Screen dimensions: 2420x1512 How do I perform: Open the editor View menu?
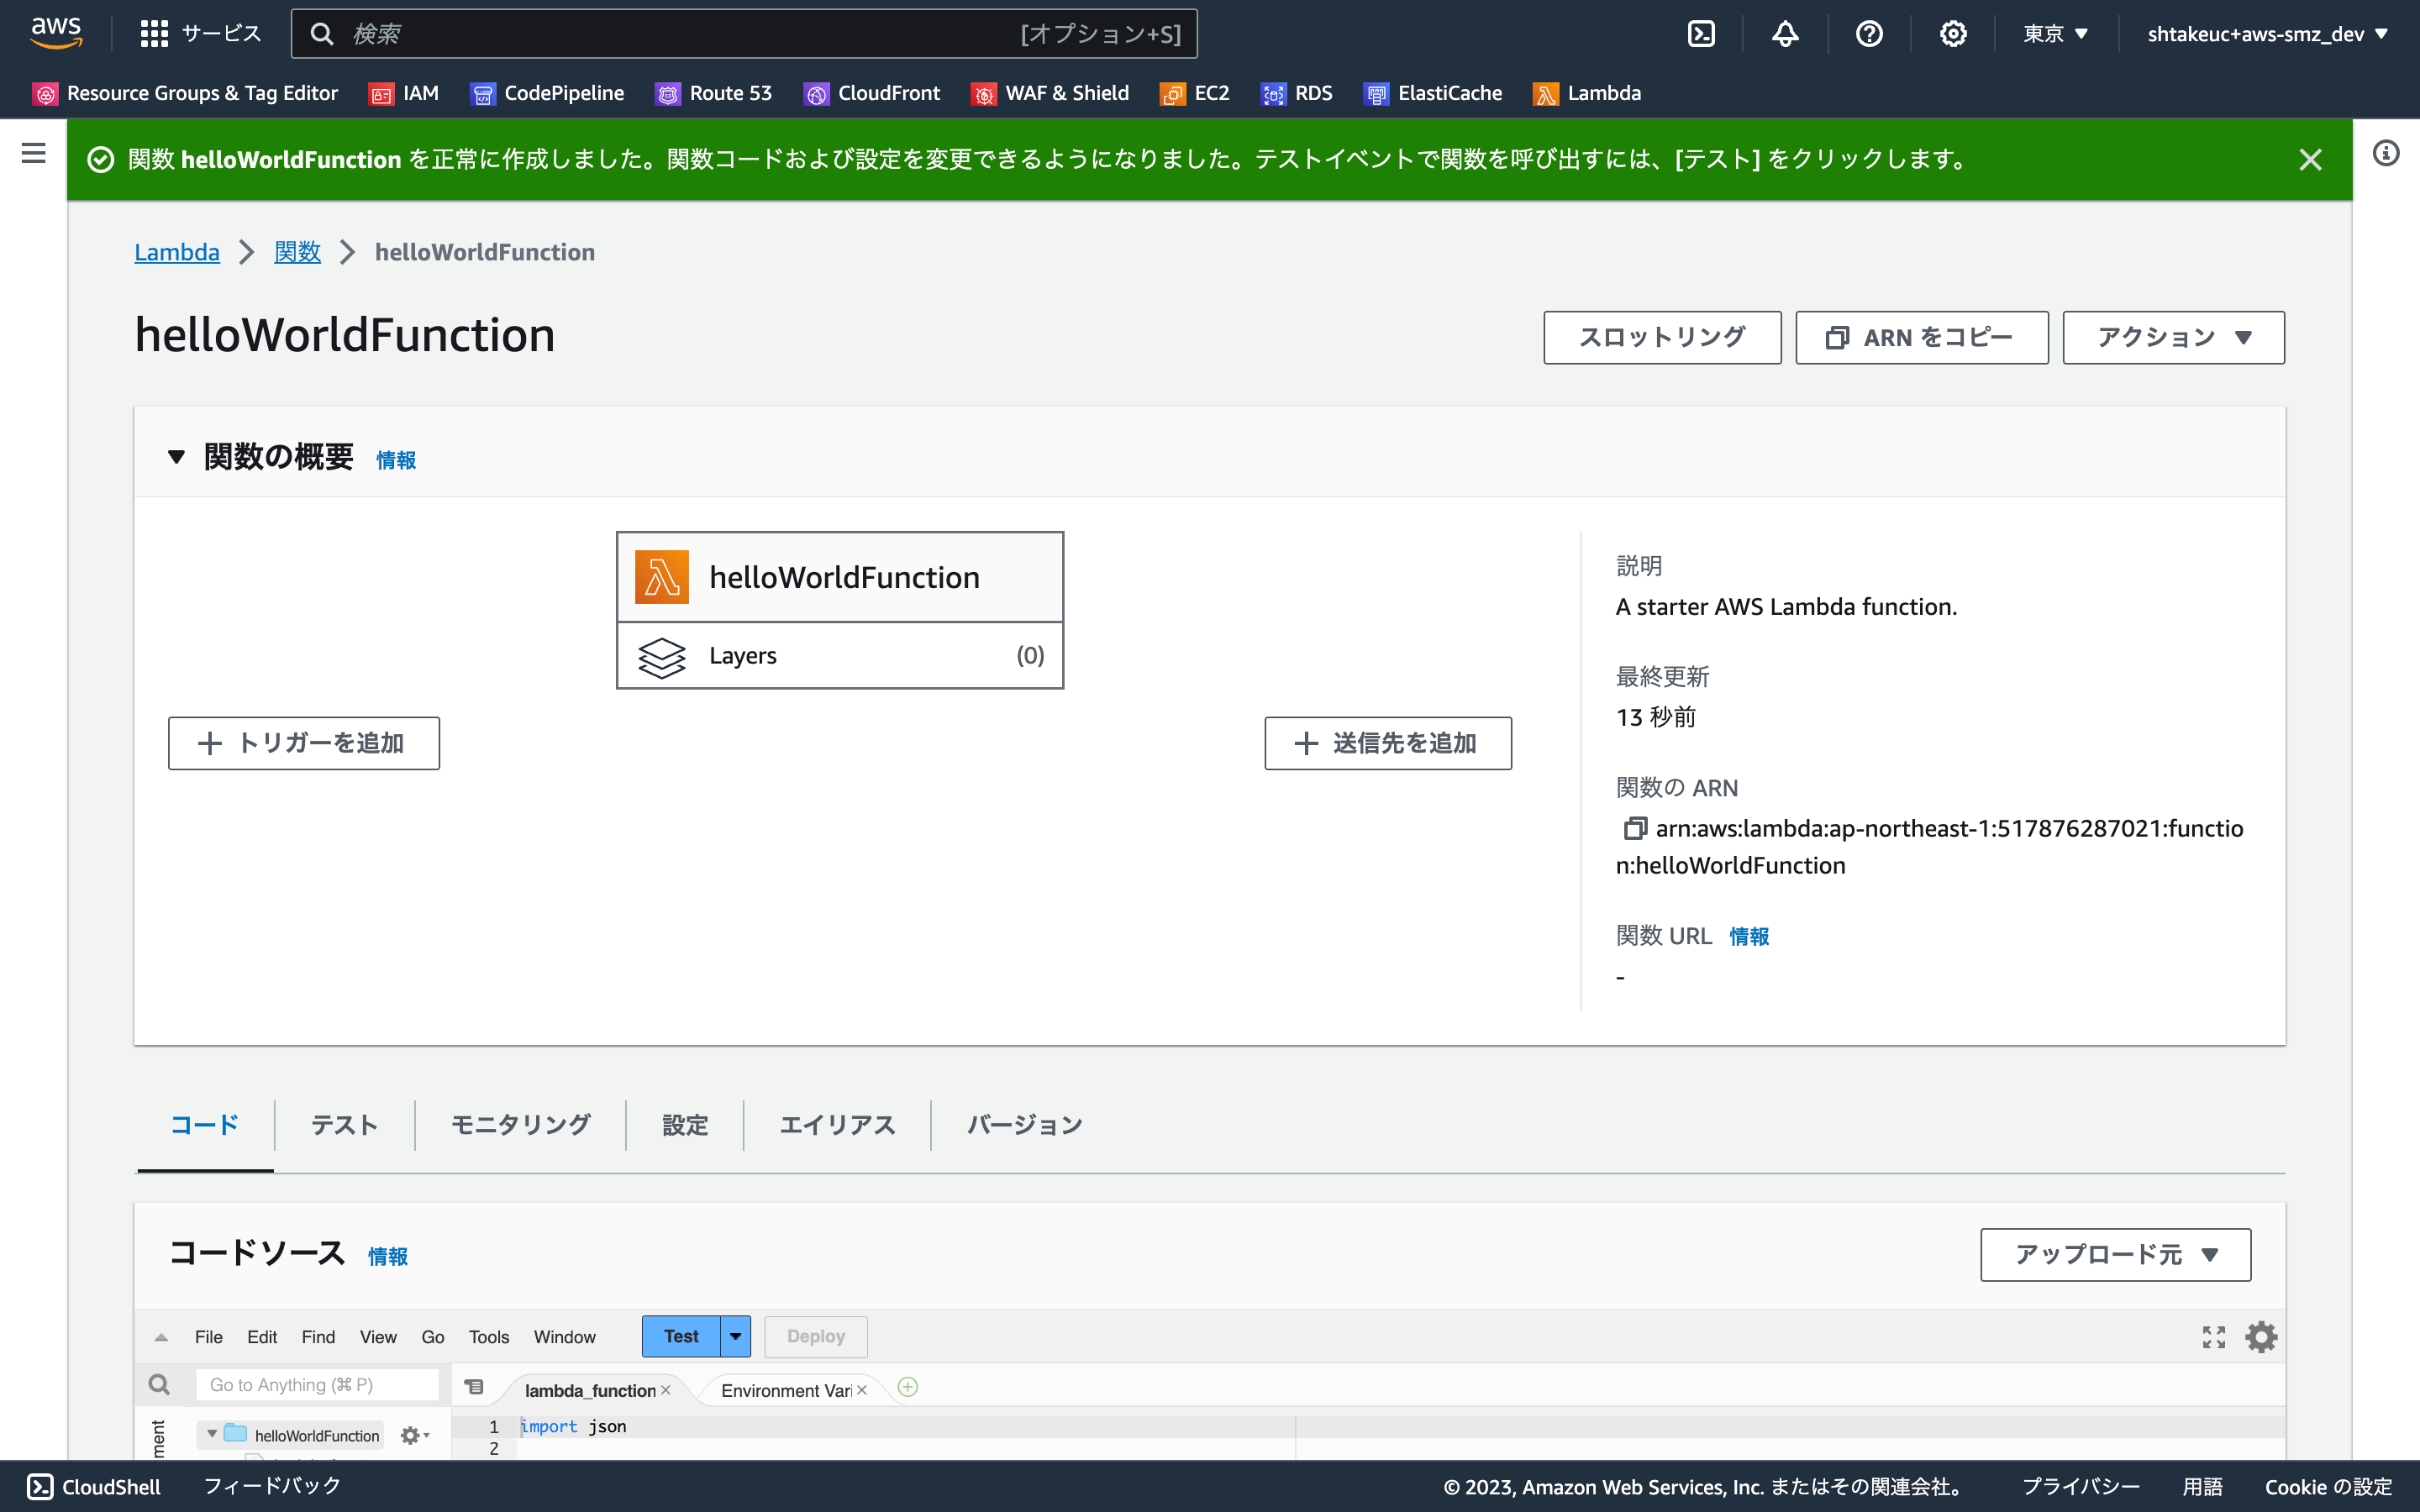coord(378,1337)
